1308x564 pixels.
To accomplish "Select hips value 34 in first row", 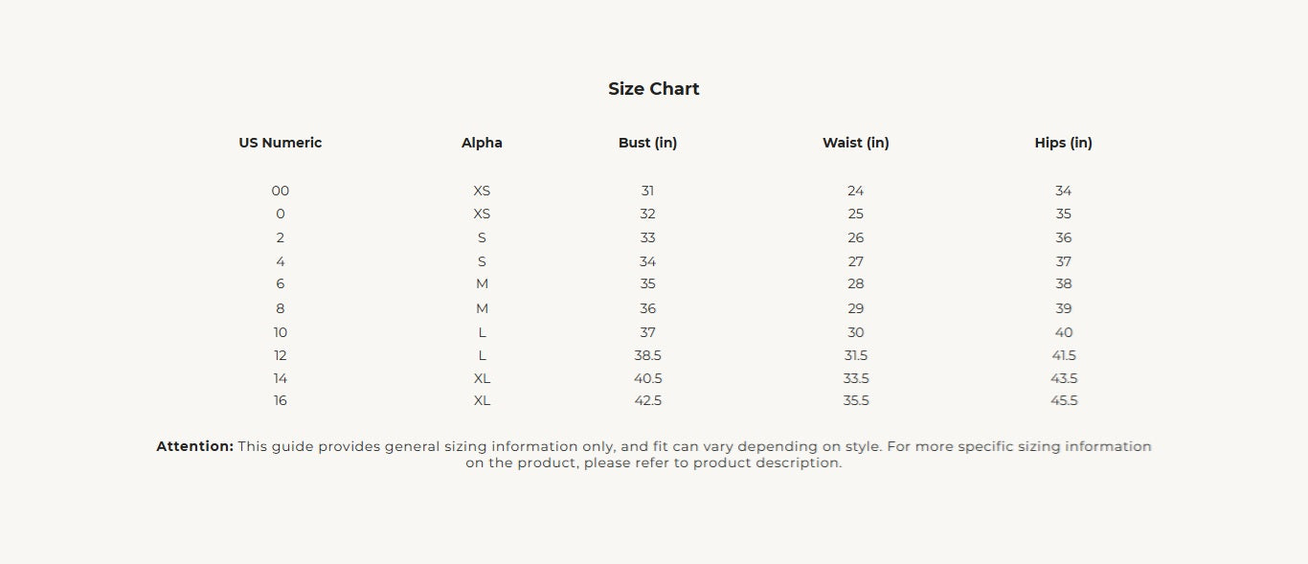I will pyautogui.click(x=1064, y=191).
